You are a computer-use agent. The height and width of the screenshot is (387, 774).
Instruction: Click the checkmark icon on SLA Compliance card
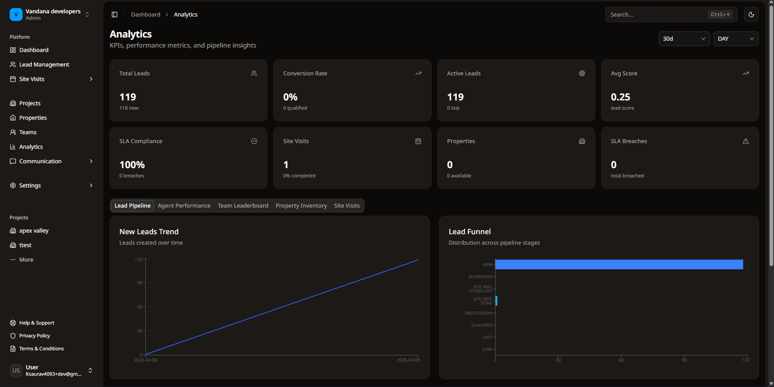click(x=254, y=141)
